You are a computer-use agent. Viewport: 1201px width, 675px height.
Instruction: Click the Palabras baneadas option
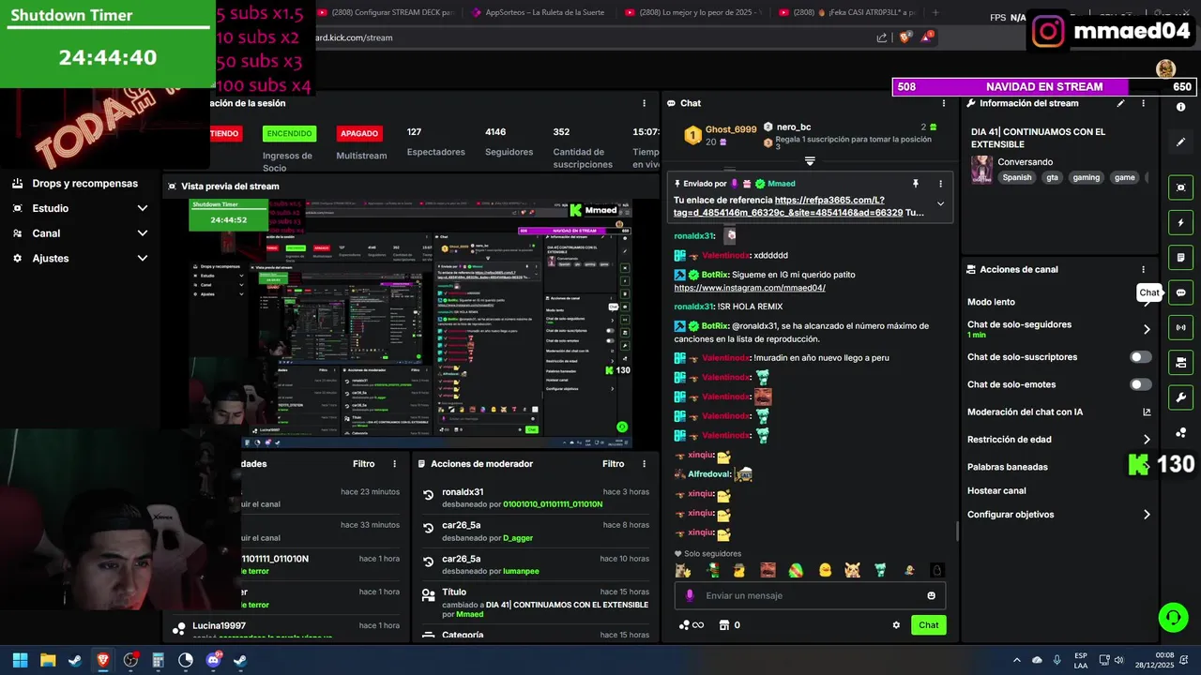click(1008, 467)
